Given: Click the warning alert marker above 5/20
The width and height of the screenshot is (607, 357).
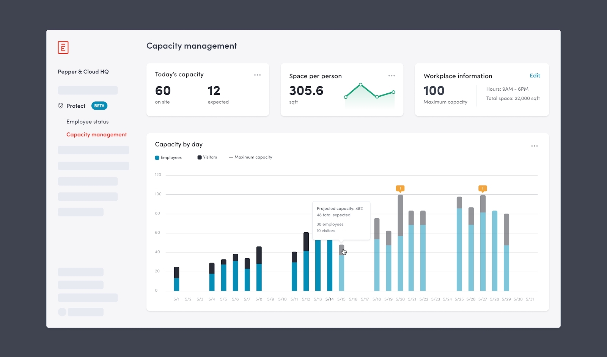Looking at the screenshot, I should (x=400, y=188).
